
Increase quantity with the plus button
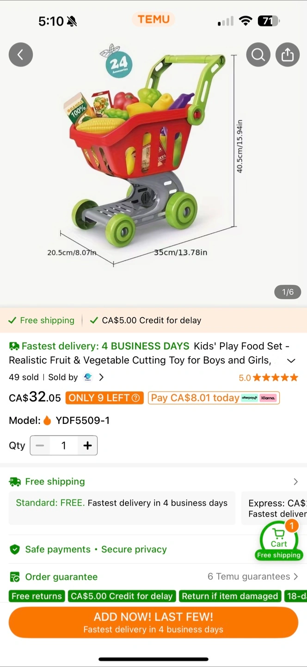click(x=87, y=446)
